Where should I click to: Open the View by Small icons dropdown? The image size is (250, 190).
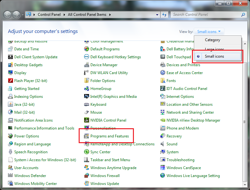point(209,31)
